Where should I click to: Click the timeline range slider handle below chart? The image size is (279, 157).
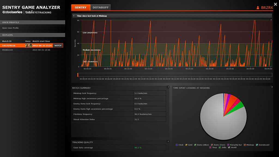click(x=78, y=75)
